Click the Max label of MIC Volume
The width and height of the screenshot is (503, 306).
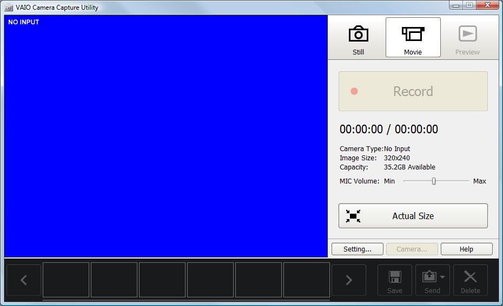(480, 181)
